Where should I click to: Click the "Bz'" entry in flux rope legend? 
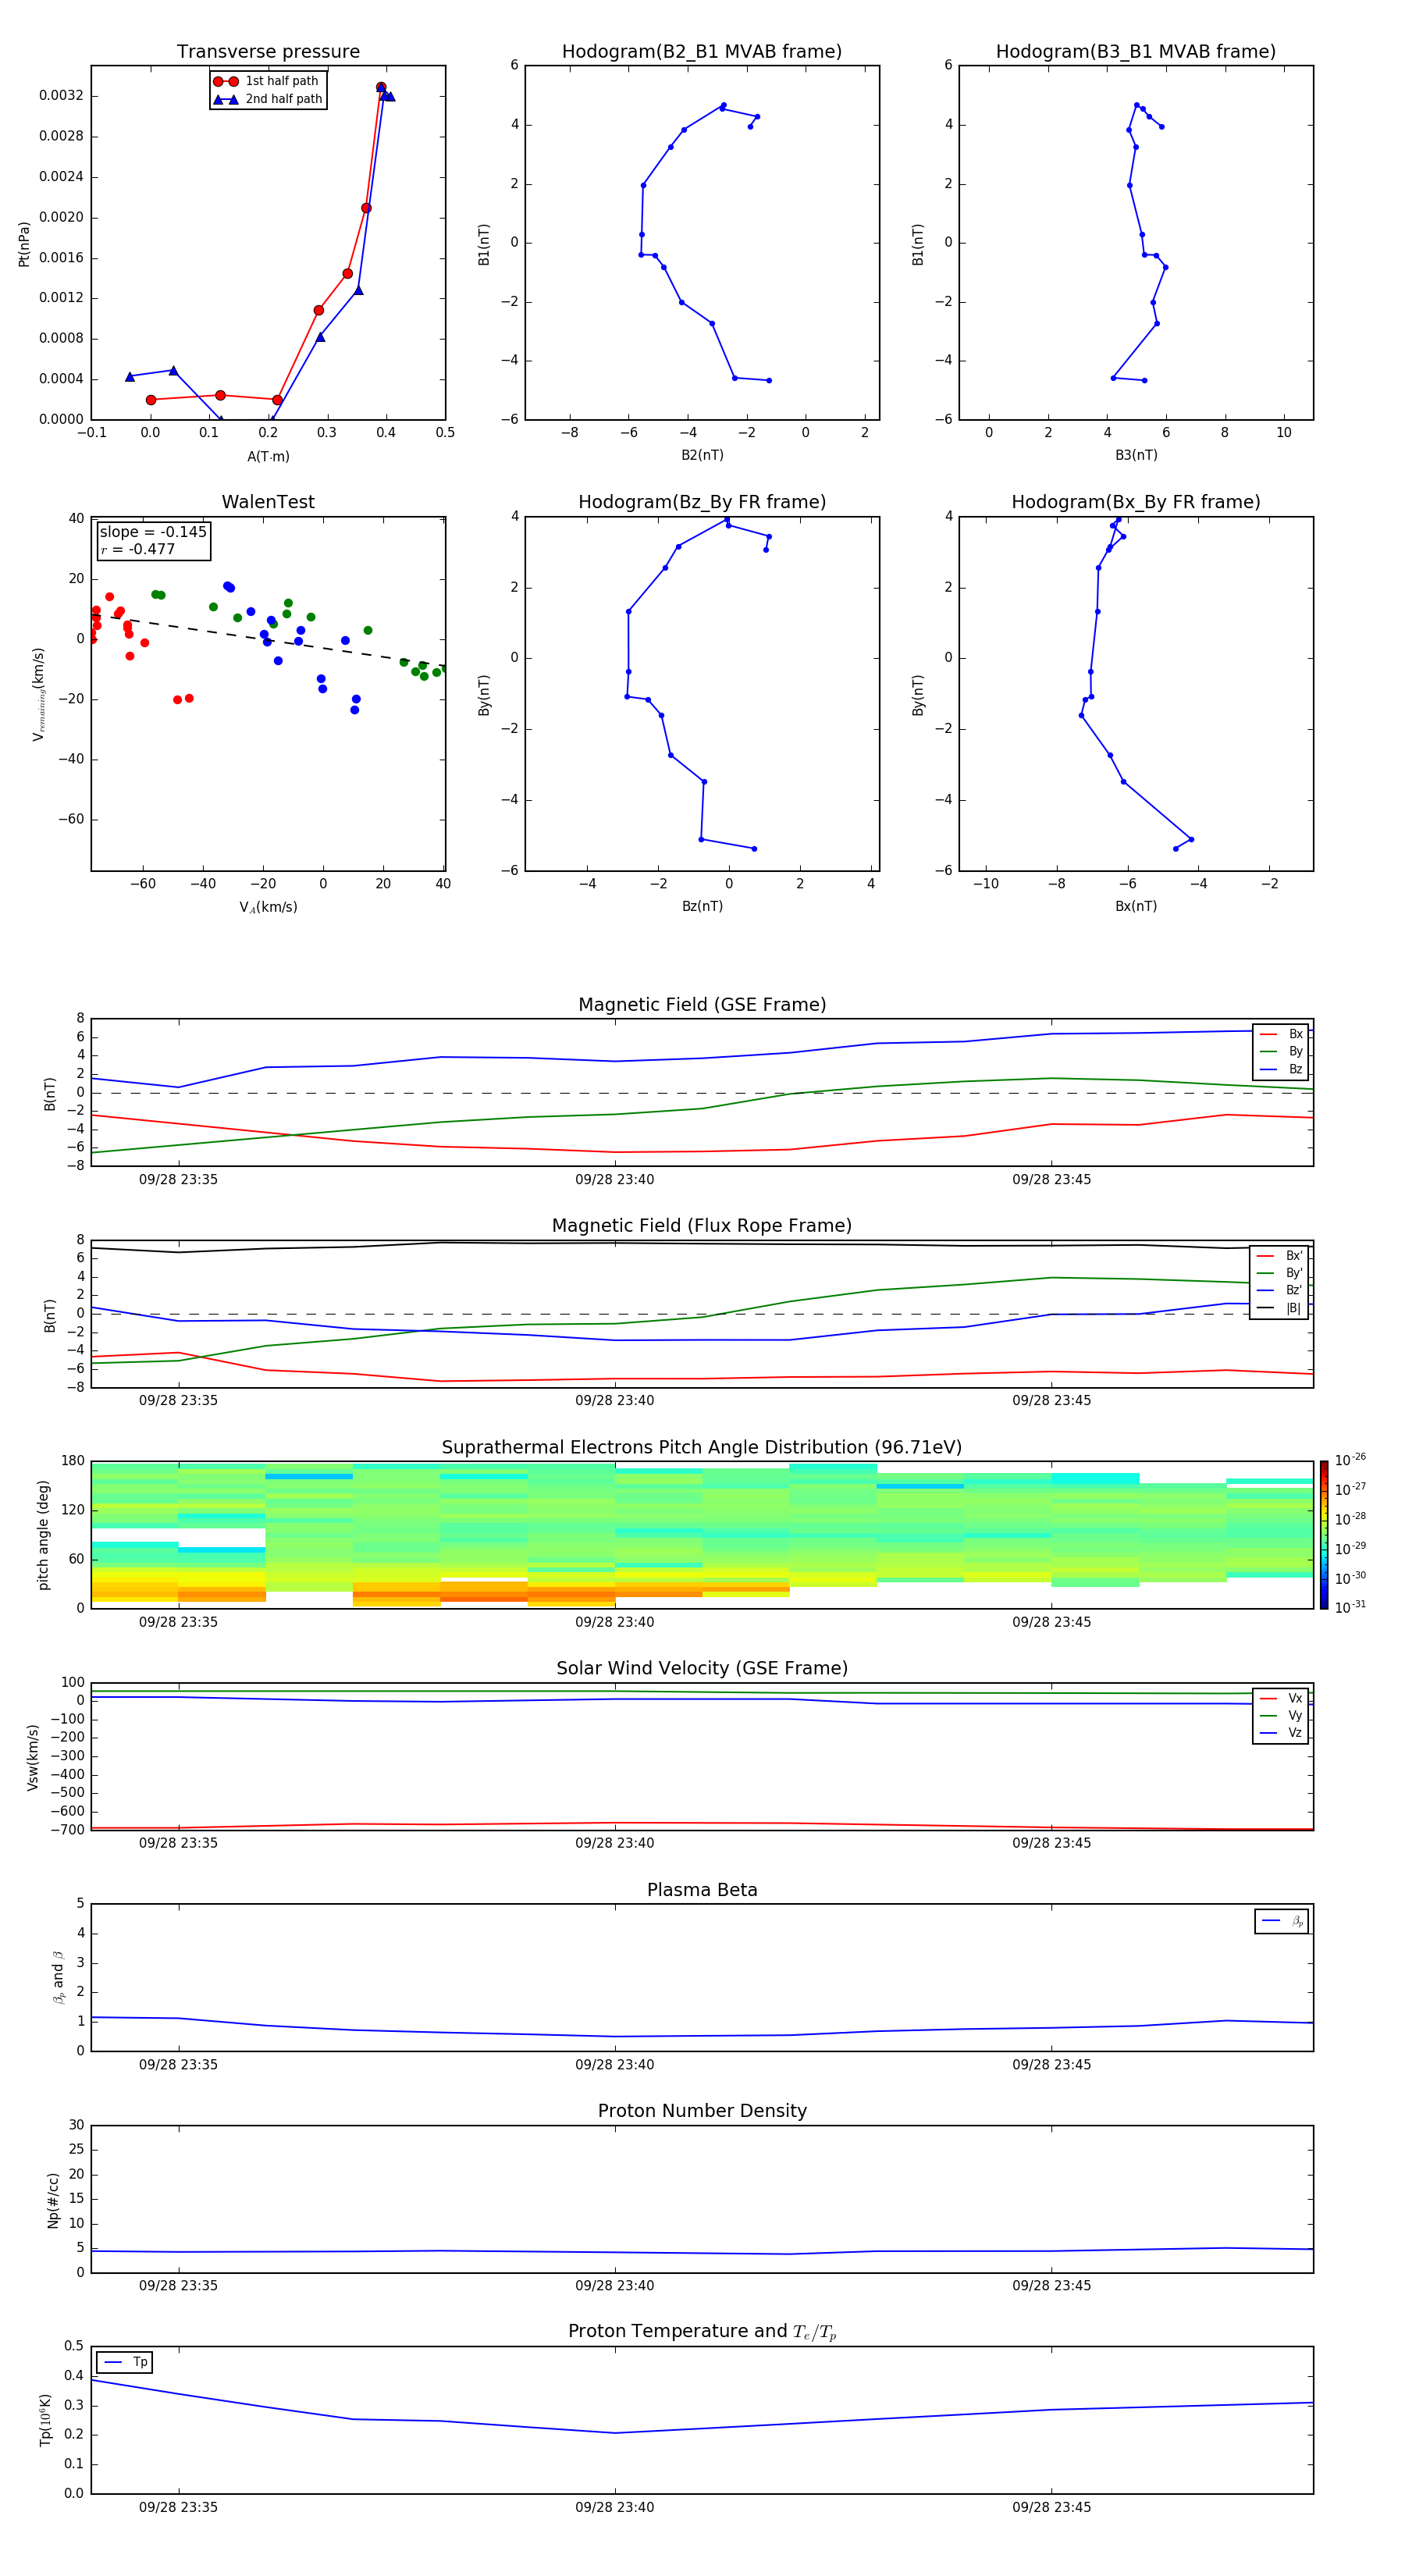[1279, 1290]
